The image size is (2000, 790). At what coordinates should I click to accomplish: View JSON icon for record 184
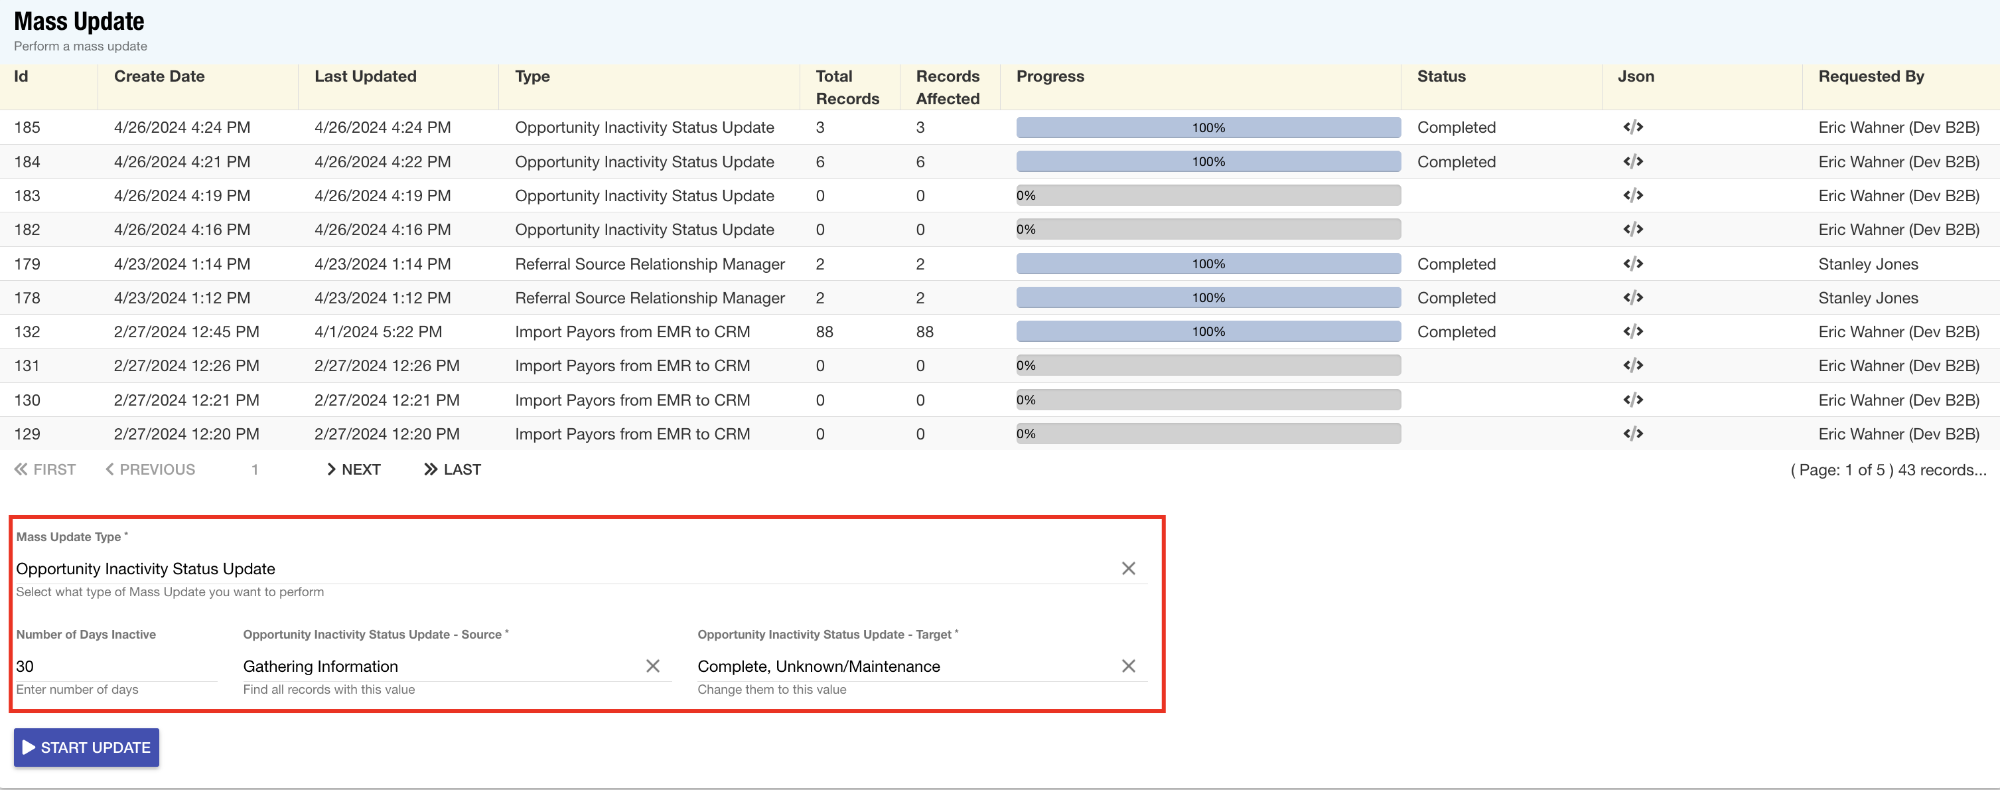(x=1633, y=161)
